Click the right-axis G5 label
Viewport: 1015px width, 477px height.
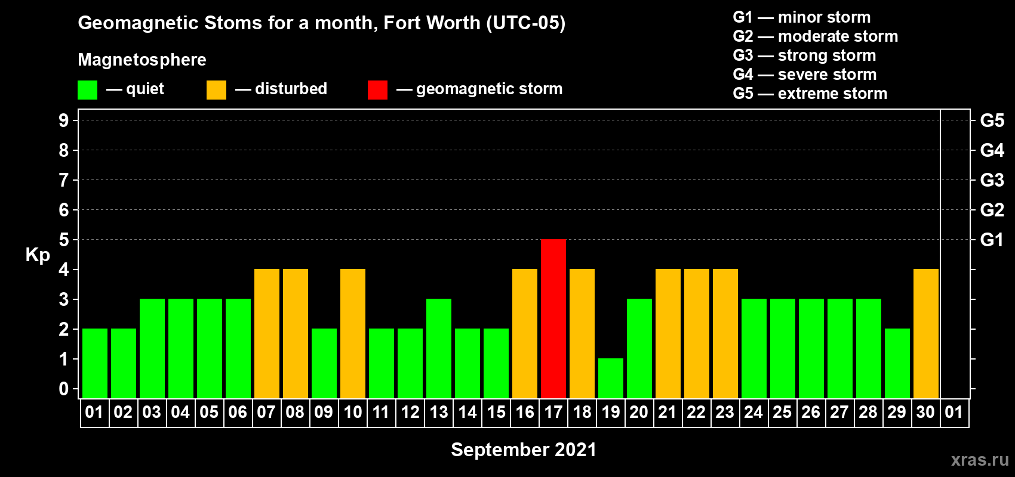tap(992, 120)
